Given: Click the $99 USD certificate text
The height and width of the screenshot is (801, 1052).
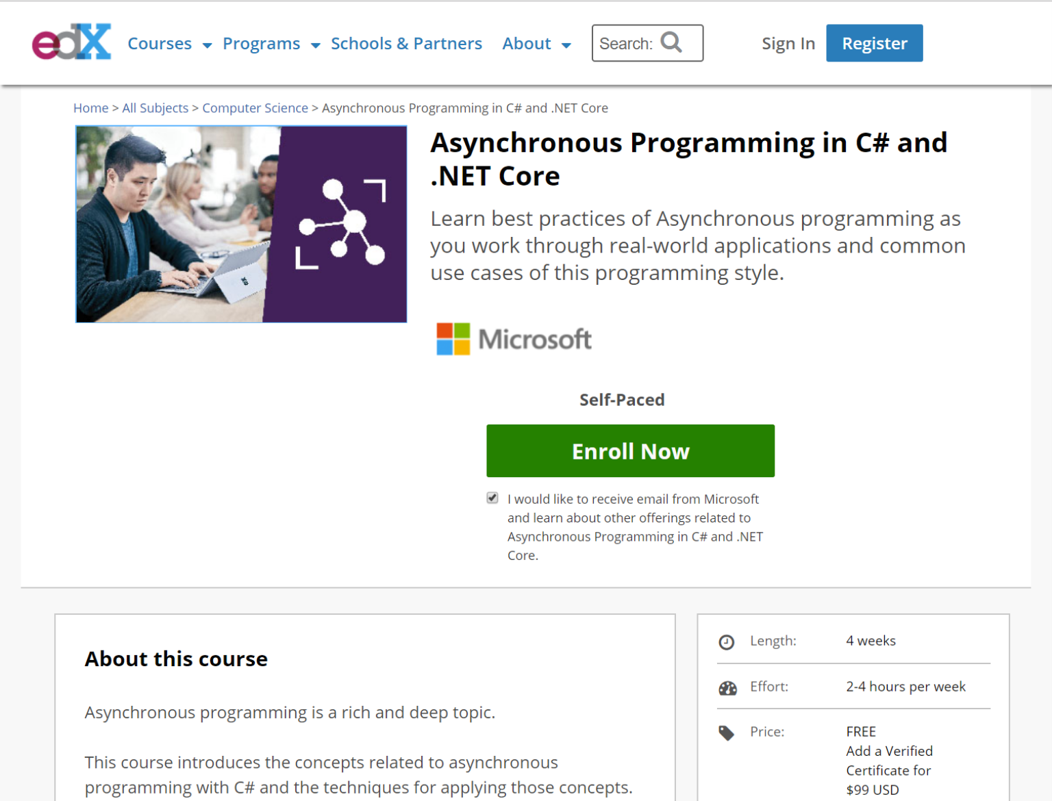Looking at the screenshot, I should 873,790.
